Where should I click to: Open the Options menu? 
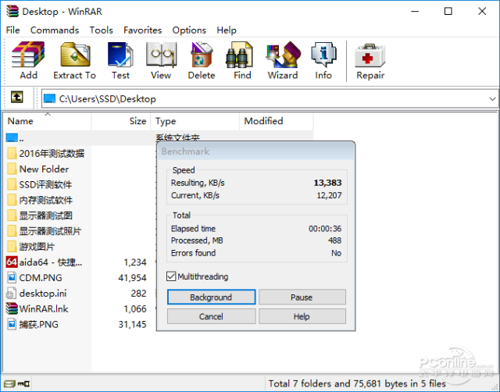189,30
